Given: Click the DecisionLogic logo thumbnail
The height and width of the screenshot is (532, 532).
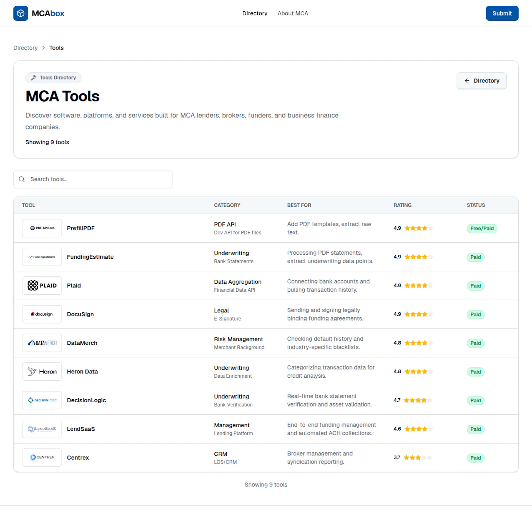Looking at the screenshot, I should [42, 400].
